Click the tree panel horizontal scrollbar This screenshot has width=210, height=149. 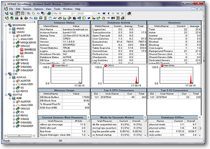point(20,136)
